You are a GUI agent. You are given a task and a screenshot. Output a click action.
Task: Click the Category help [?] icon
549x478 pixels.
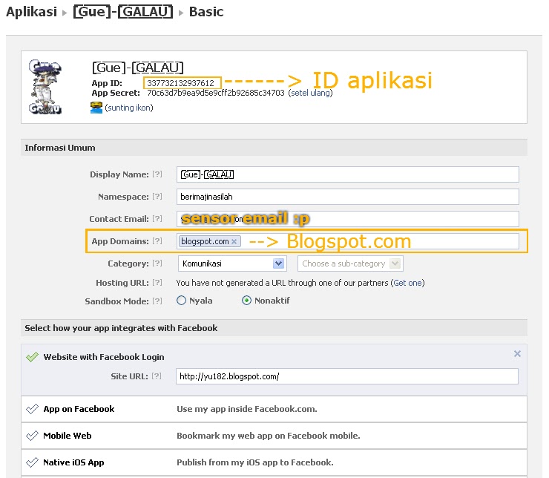pos(157,263)
